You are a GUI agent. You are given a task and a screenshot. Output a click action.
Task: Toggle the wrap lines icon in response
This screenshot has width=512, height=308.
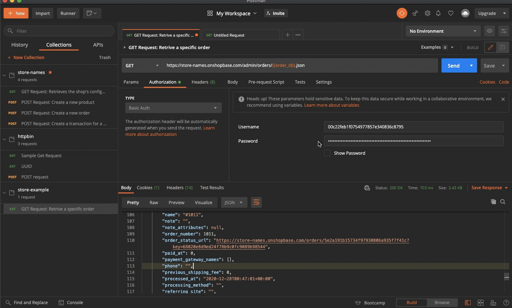(256, 202)
